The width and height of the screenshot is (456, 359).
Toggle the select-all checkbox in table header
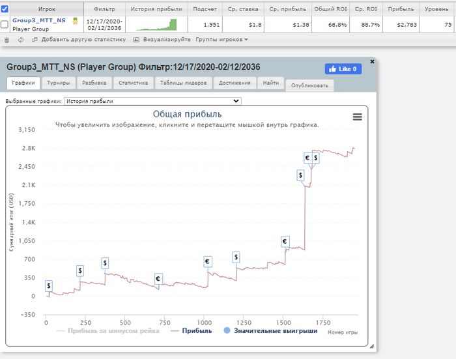[x=5, y=8]
